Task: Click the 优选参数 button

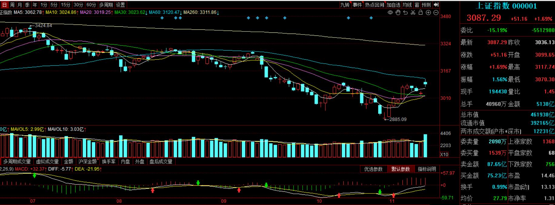Action: (x=374, y=169)
